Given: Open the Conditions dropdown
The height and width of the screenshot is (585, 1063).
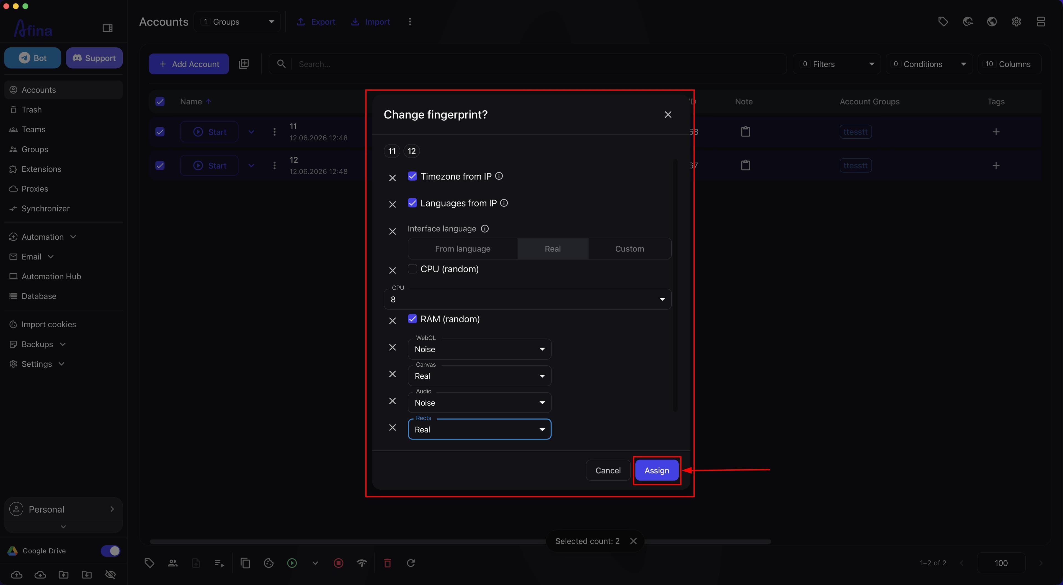Looking at the screenshot, I should tap(929, 64).
